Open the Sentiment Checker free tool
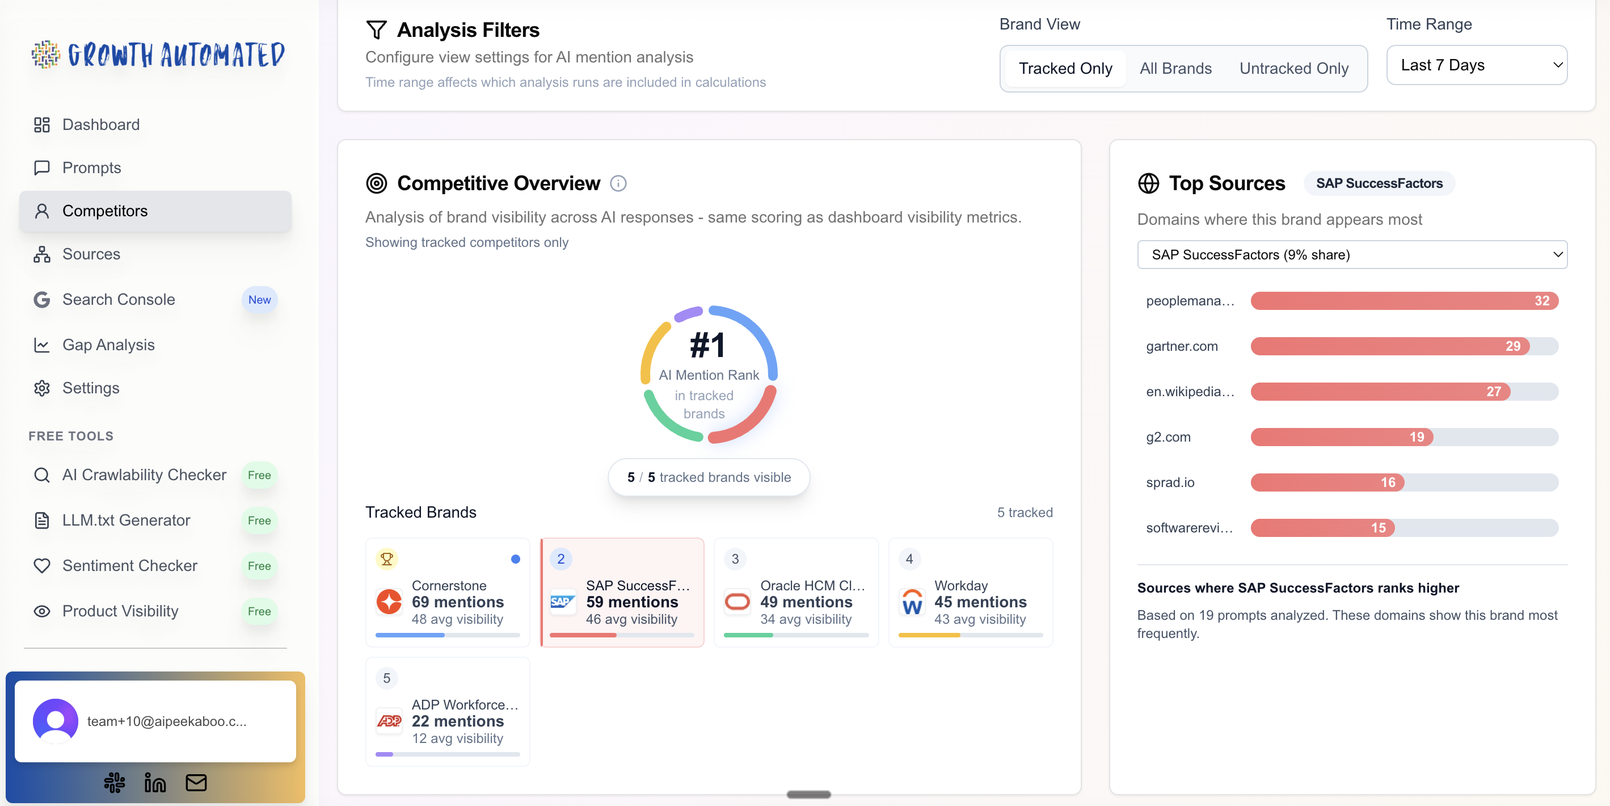 (x=129, y=565)
